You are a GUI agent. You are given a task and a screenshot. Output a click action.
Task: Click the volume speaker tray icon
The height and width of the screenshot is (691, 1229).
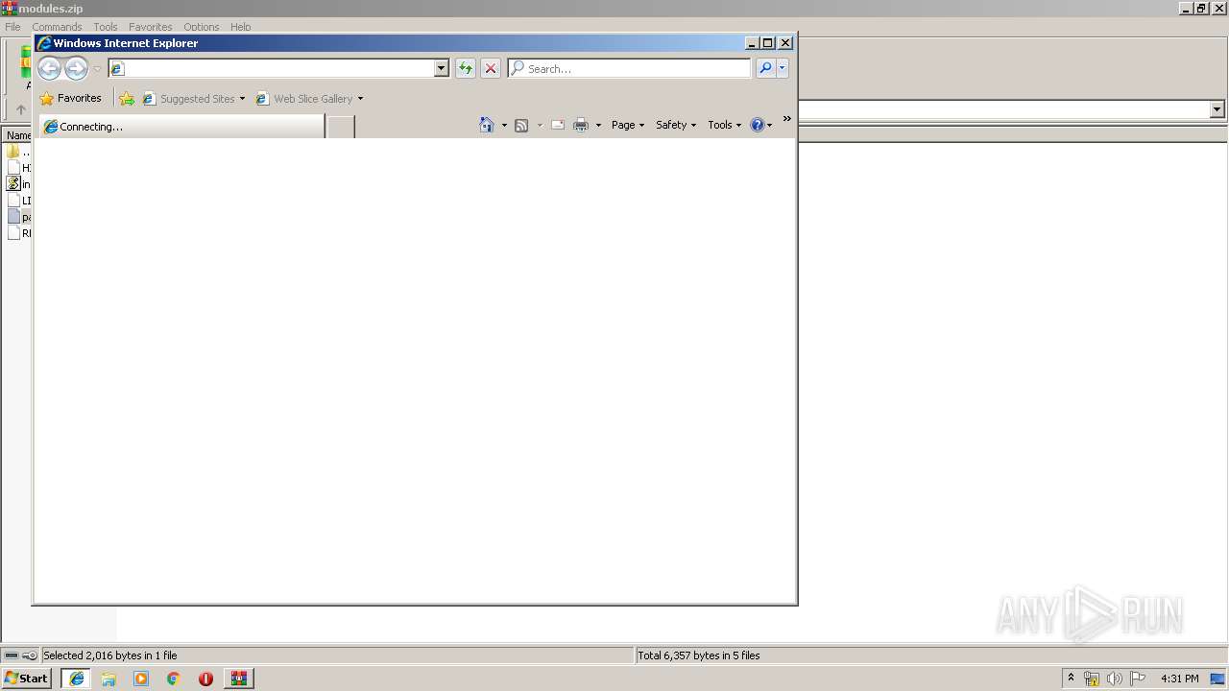click(1115, 679)
